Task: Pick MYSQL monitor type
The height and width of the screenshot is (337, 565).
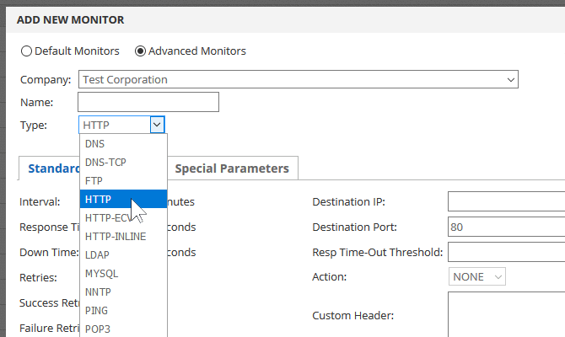Action: (x=102, y=274)
